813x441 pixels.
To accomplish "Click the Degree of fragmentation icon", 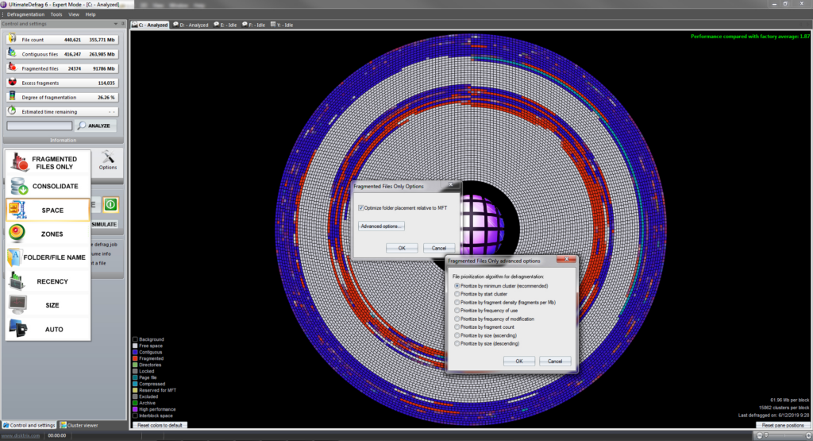I will point(13,97).
